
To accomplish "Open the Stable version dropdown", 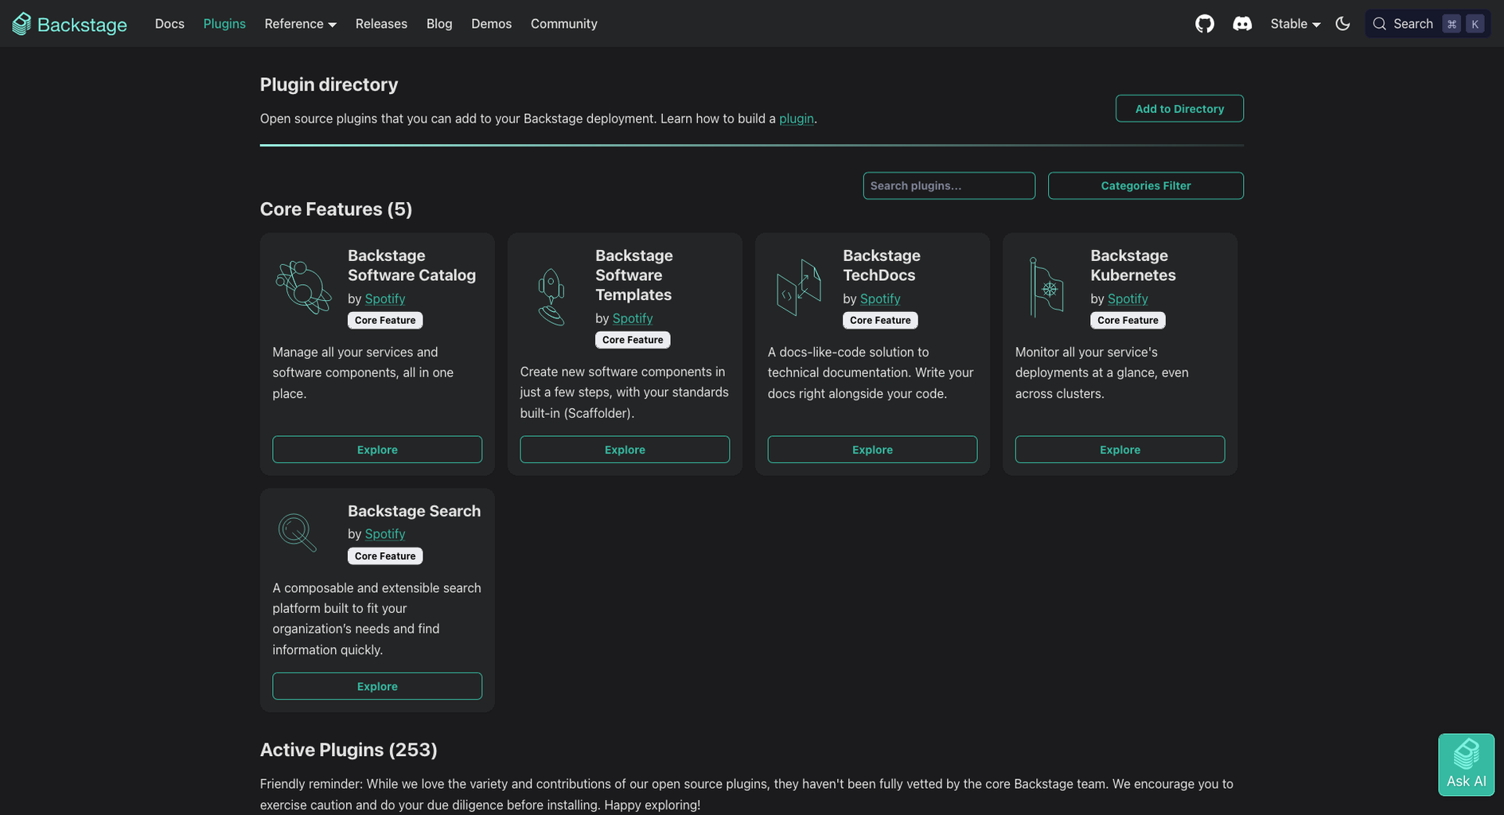I will coord(1295,24).
